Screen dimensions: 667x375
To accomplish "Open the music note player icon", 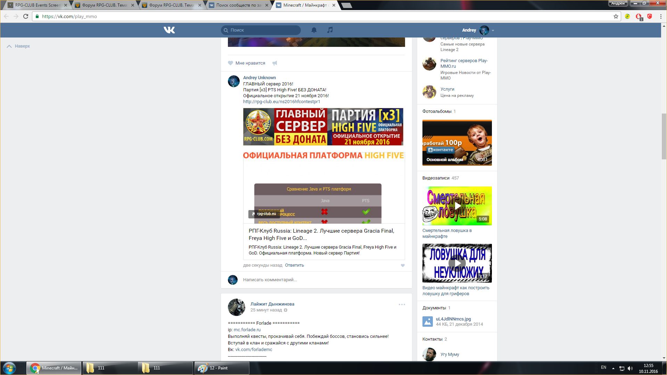I will (330, 30).
